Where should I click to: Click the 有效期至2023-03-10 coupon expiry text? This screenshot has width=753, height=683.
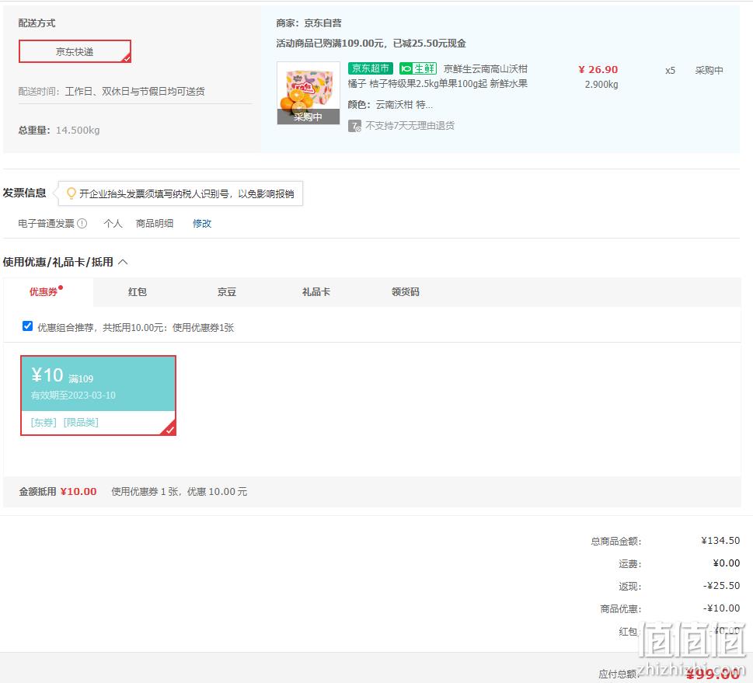74,396
